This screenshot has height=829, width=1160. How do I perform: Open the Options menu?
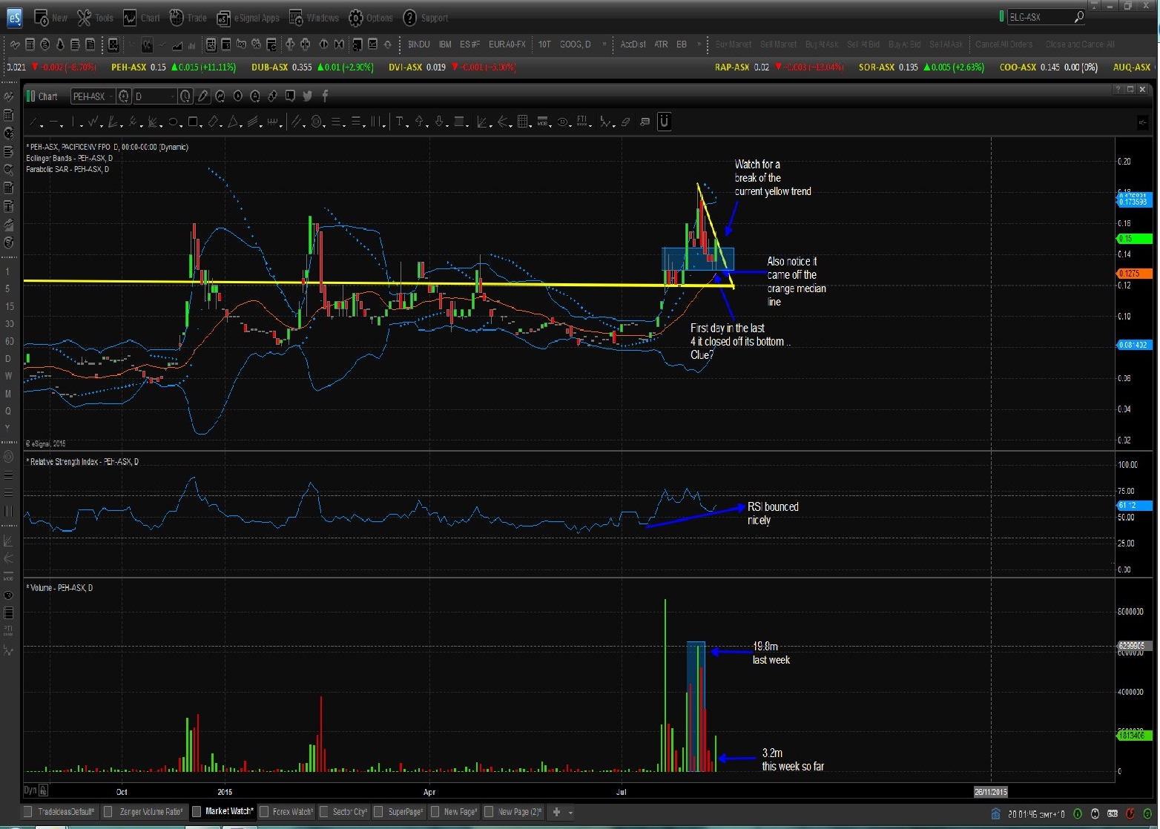(x=371, y=18)
